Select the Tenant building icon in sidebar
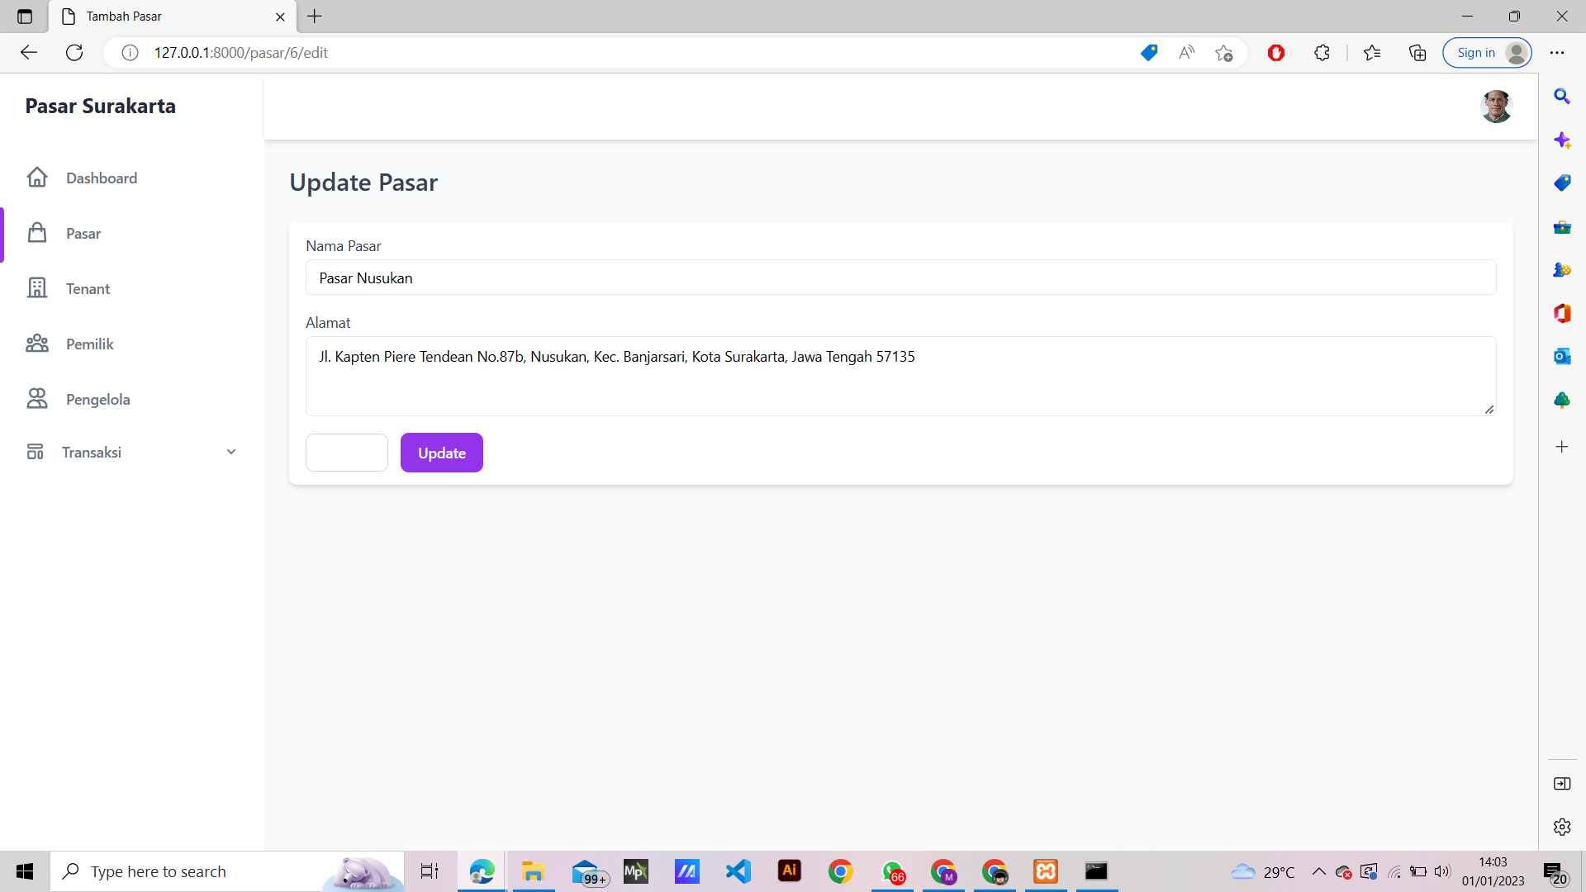This screenshot has height=892, width=1586. coord(37,288)
